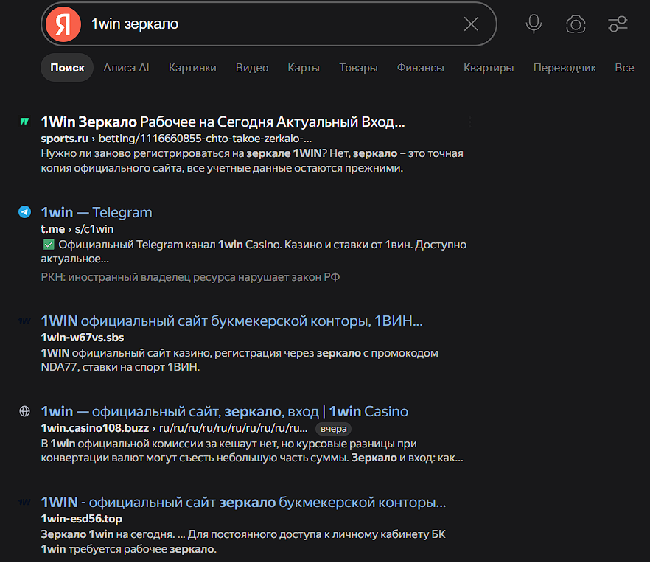
Task: Expand the Все services tab
Action: pyautogui.click(x=624, y=68)
